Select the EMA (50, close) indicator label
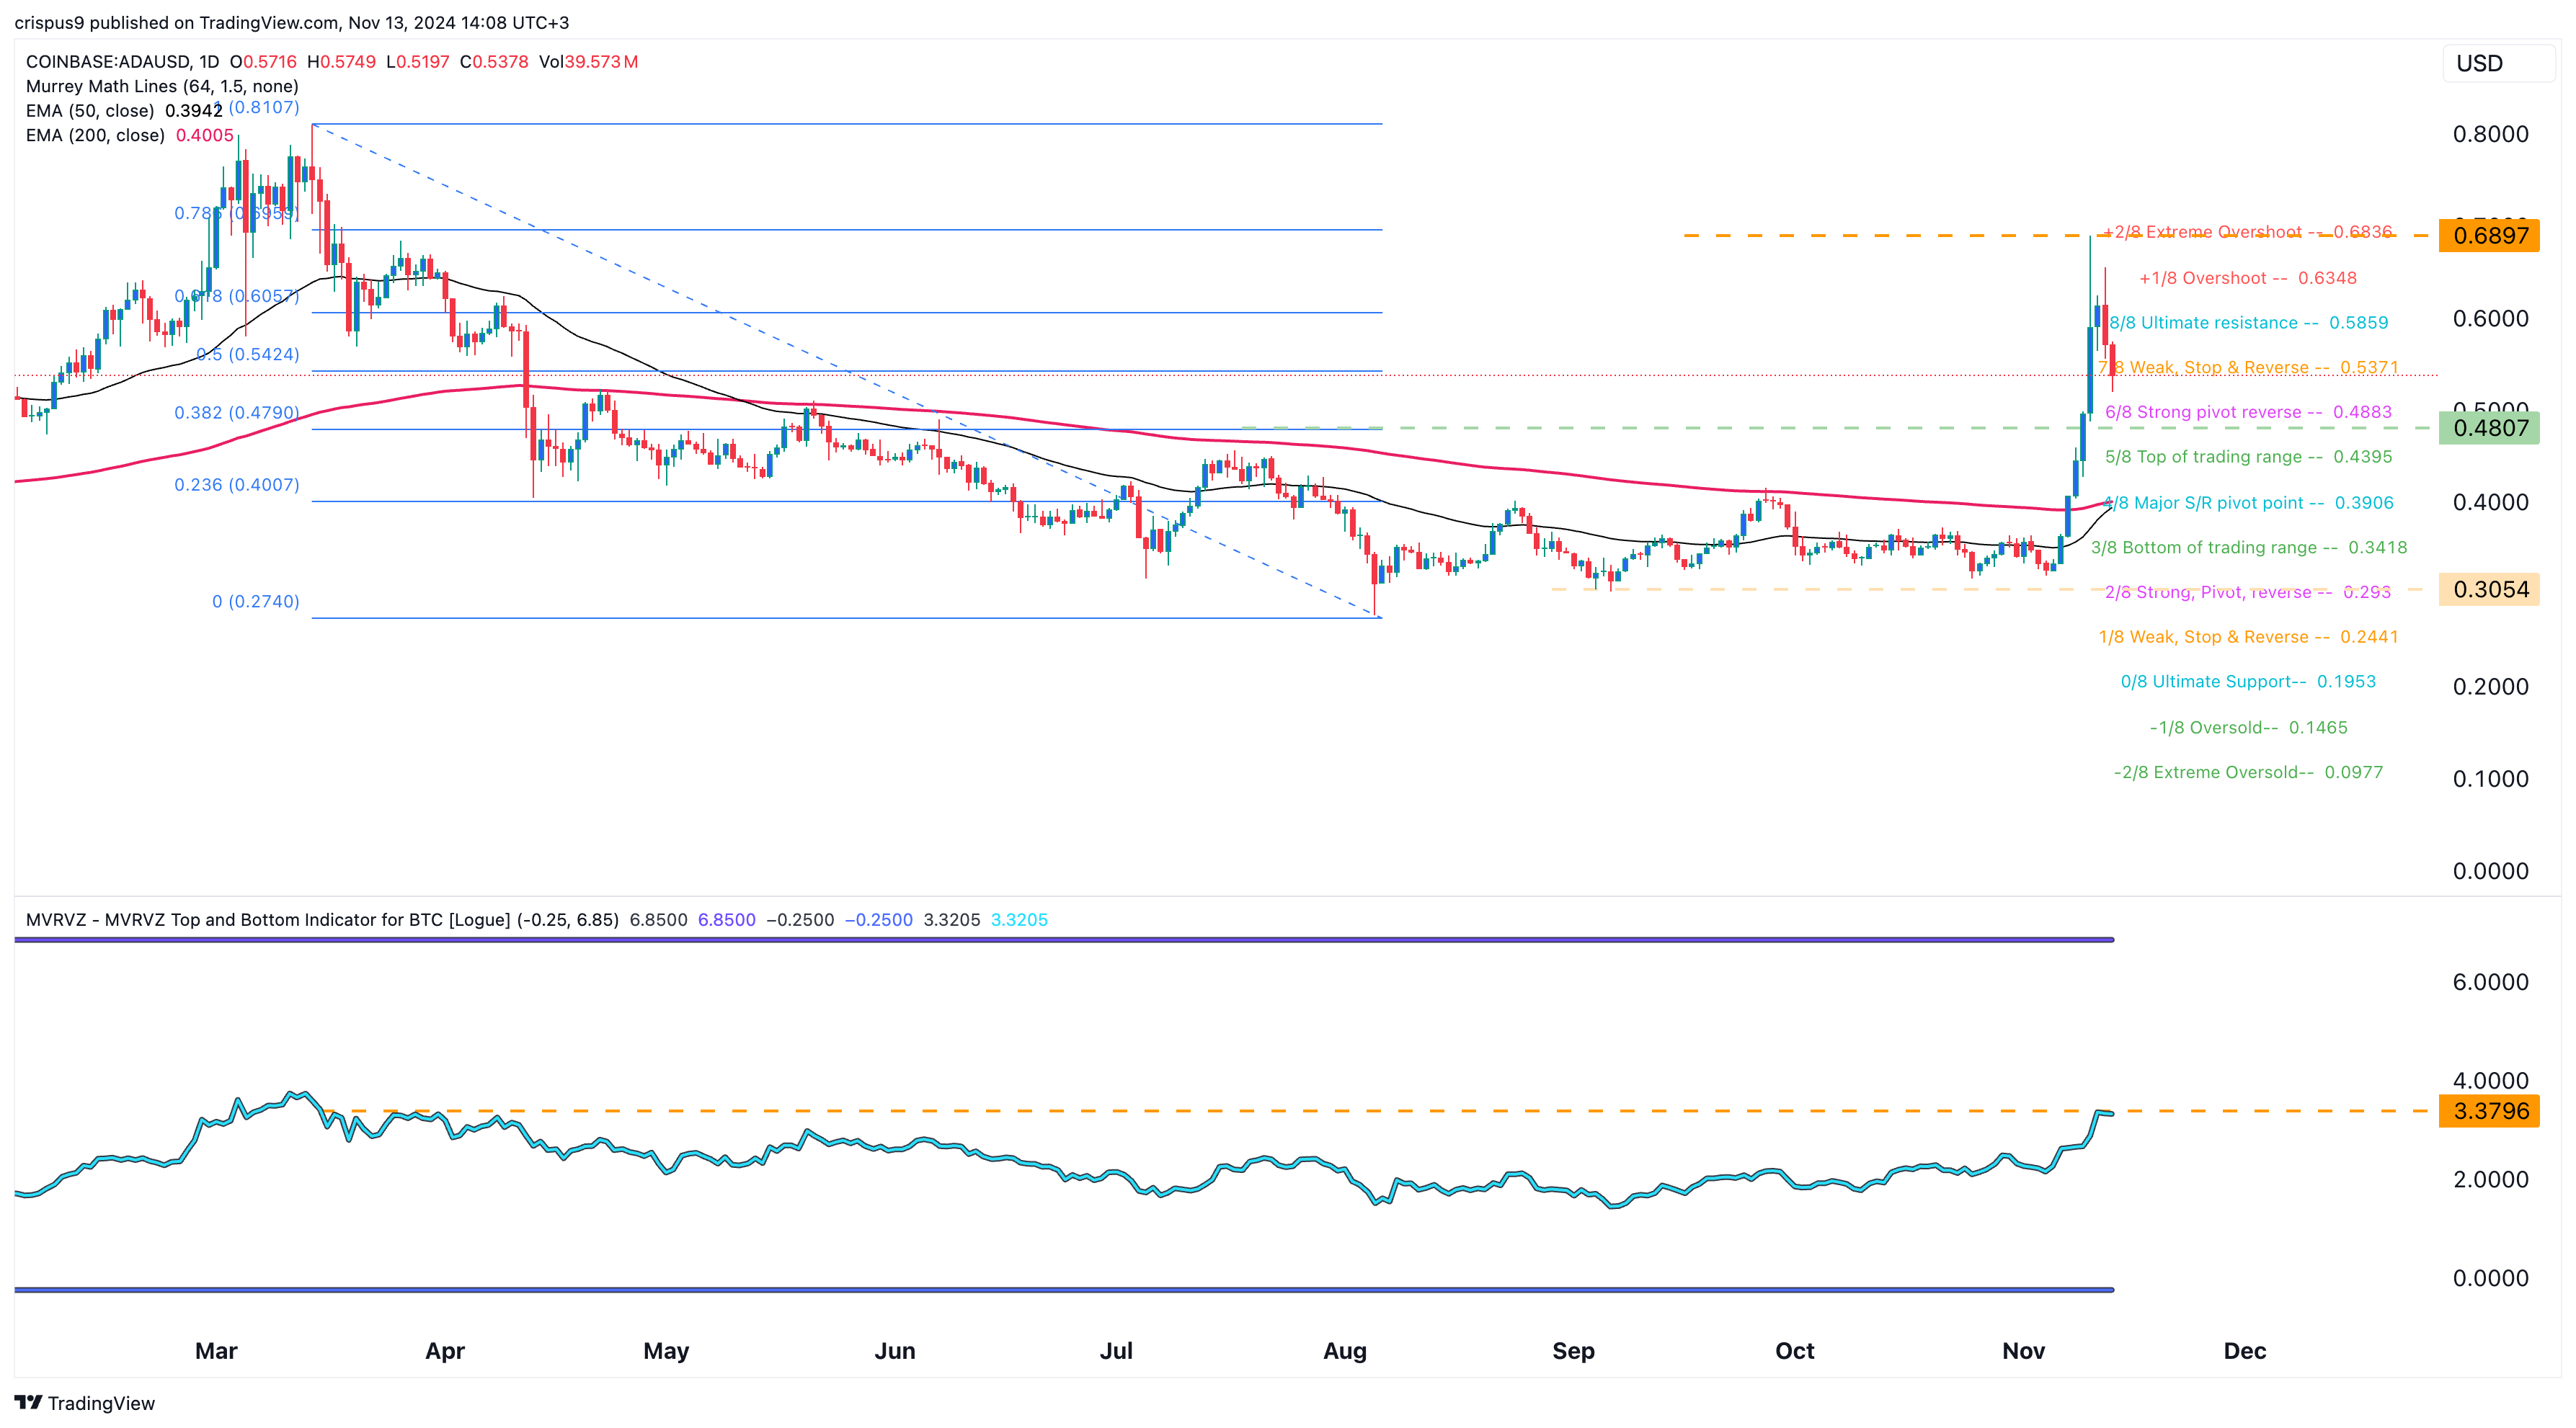 point(90,111)
